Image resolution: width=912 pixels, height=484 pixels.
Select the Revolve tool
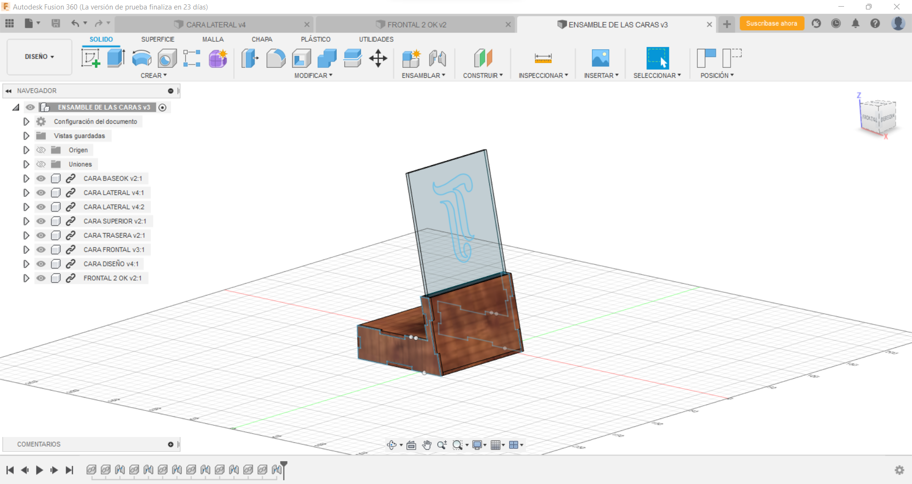click(142, 58)
